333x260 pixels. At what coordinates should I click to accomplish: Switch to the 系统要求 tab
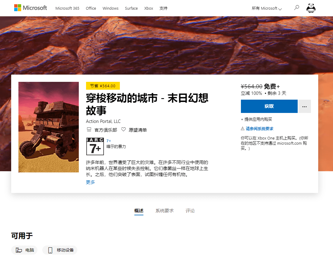coord(165,211)
